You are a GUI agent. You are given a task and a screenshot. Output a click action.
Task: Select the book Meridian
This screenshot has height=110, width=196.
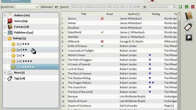(73, 37)
